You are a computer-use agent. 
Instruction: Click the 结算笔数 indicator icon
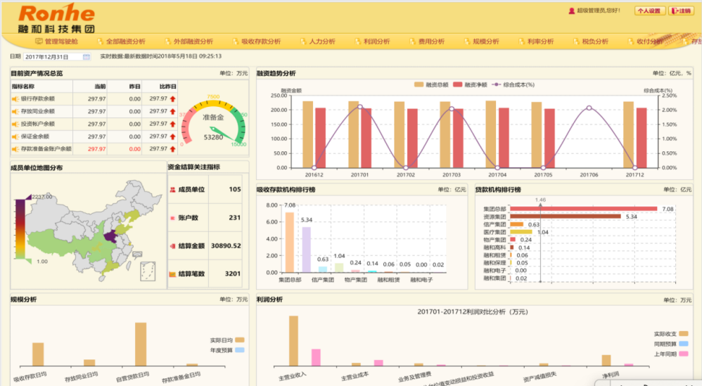click(x=172, y=274)
